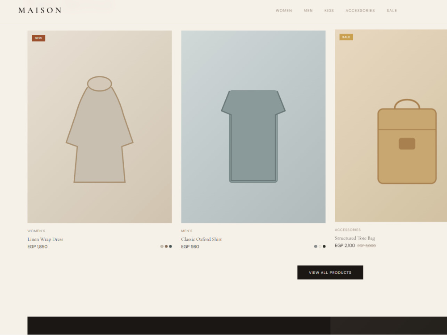
Task: Click the View All Products button
Action: (330, 272)
